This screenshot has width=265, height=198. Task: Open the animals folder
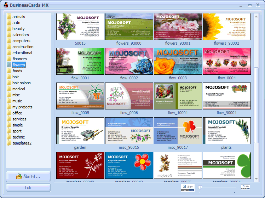[x=19, y=17]
